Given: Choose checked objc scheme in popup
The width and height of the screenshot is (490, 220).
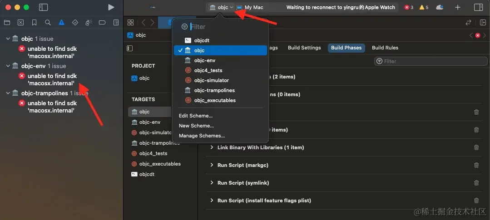Looking at the screenshot, I should coord(220,50).
